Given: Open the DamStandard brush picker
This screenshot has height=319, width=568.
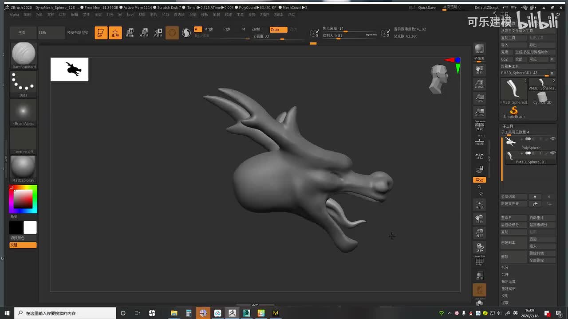Looking at the screenshot, I should point(24,55).
